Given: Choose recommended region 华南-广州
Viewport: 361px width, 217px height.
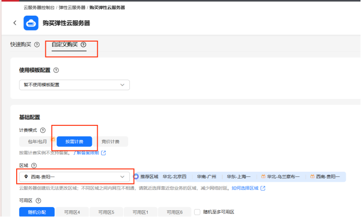Looking at the screenshot, I should coord(207,176).
